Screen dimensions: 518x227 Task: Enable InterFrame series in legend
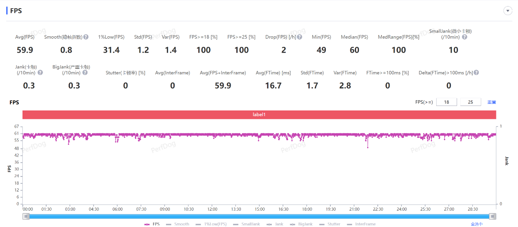tap(361, 224)
